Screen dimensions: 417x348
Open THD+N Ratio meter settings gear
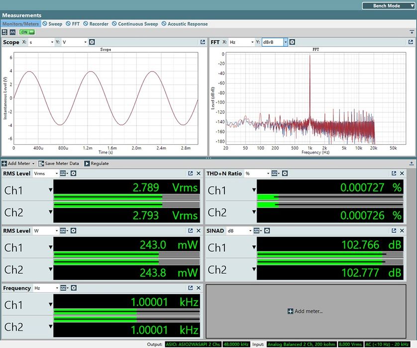click(x=285, y=174)
